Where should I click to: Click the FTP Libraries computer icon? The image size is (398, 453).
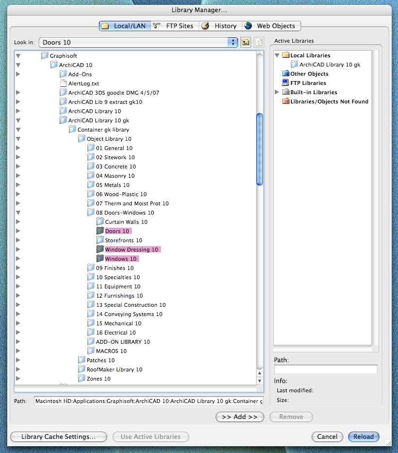pos(286,83)
